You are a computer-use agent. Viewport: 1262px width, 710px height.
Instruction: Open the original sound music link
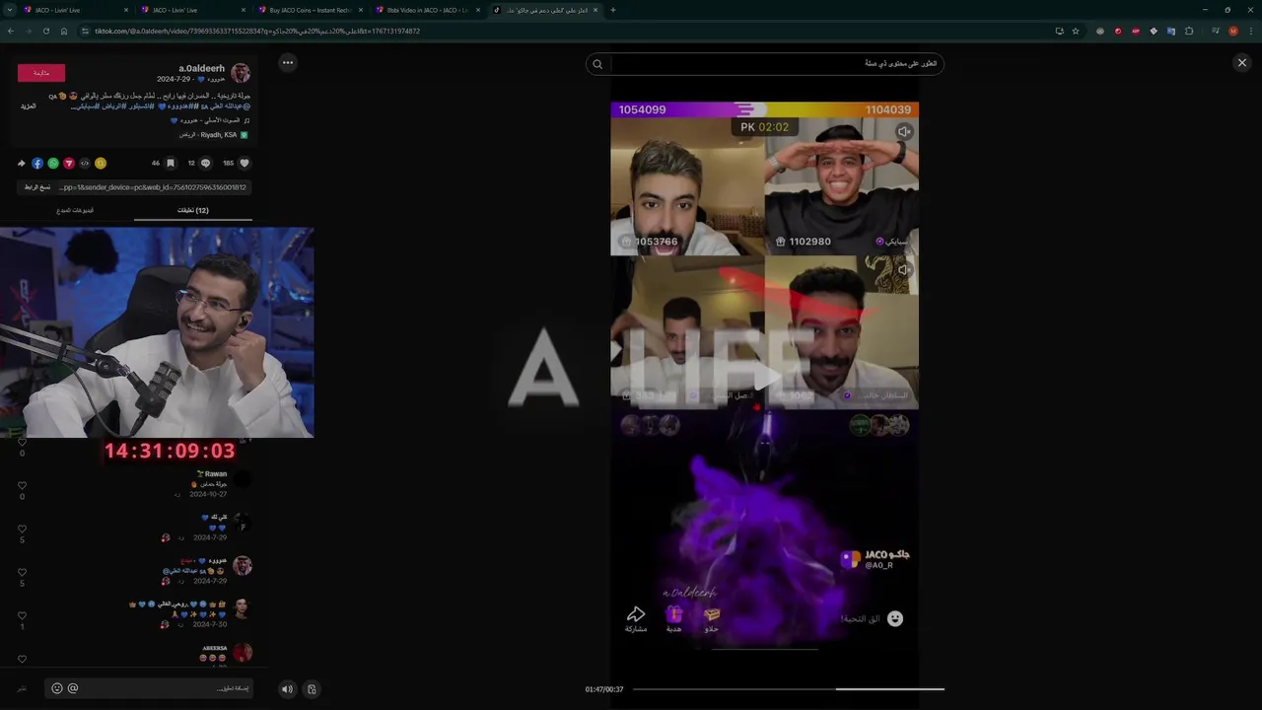[208, 120]
